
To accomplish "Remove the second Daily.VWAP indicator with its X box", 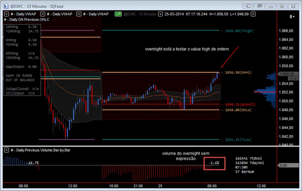I will coord(43,14).
